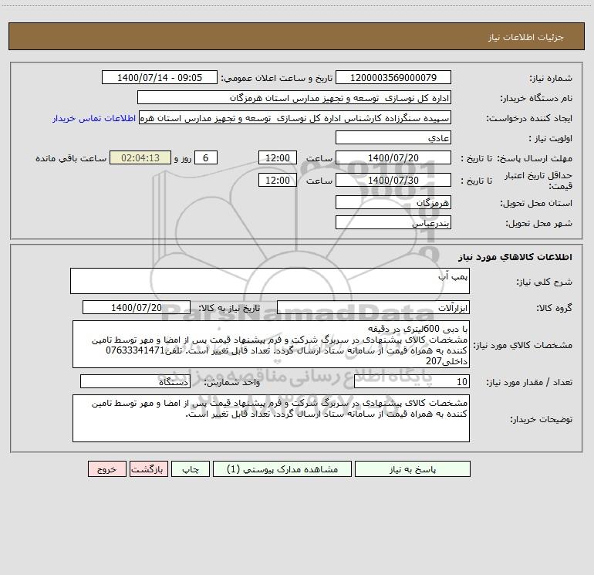The height and width of the screenshot is (575, 594).
Task: Click the واحد شمارش field دستگاه
Action: 135,381
